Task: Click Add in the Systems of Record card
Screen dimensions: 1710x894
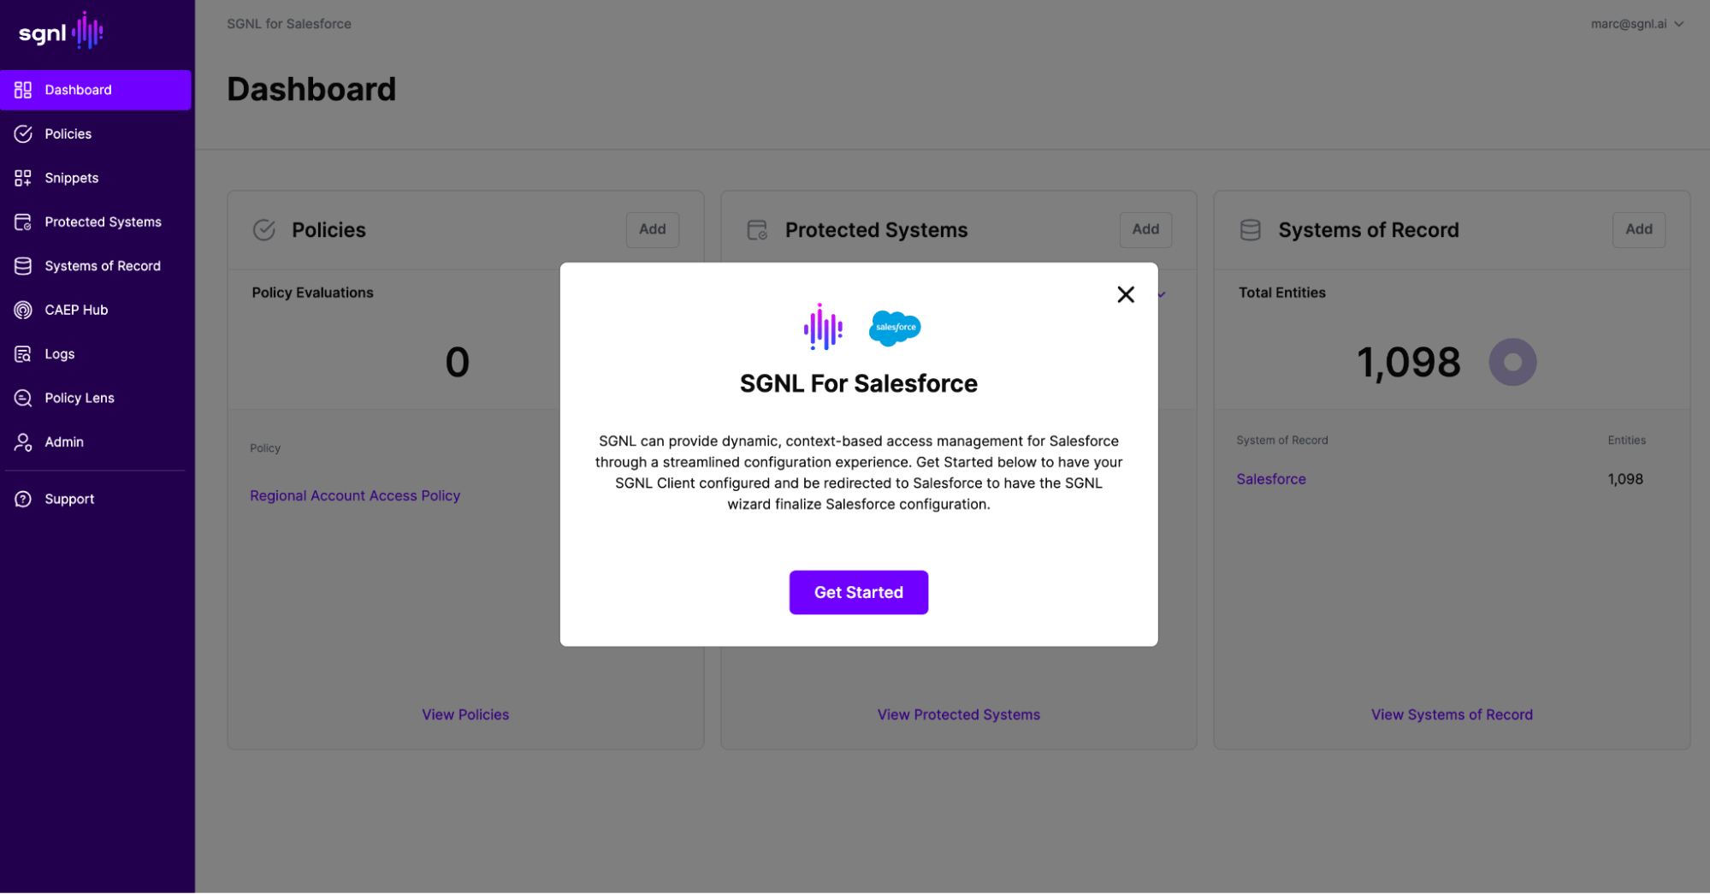Action: tap(1638, 229)
